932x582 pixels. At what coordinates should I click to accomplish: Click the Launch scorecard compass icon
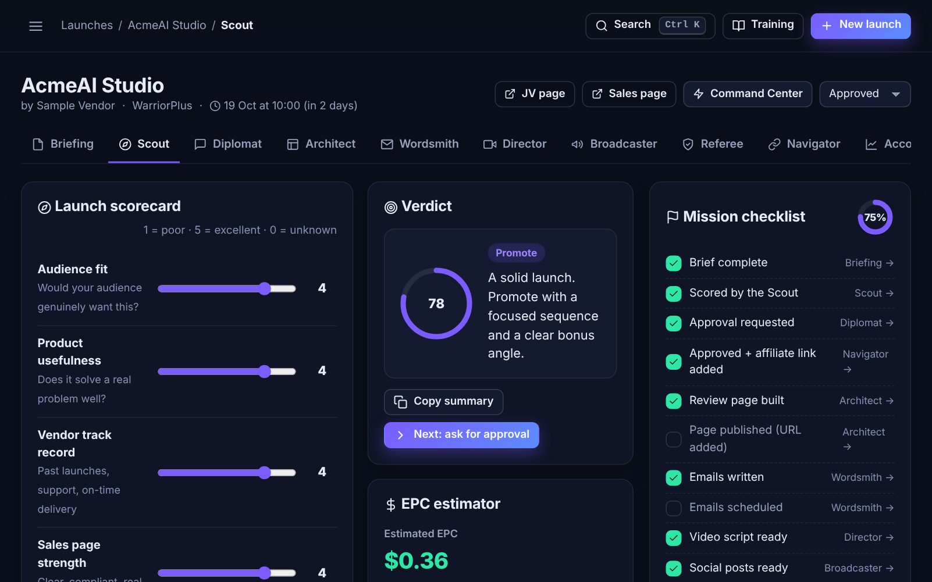44,207
